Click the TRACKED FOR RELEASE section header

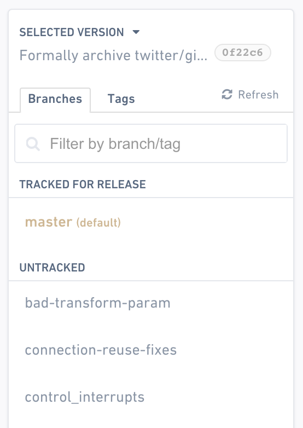pos(83,184)
